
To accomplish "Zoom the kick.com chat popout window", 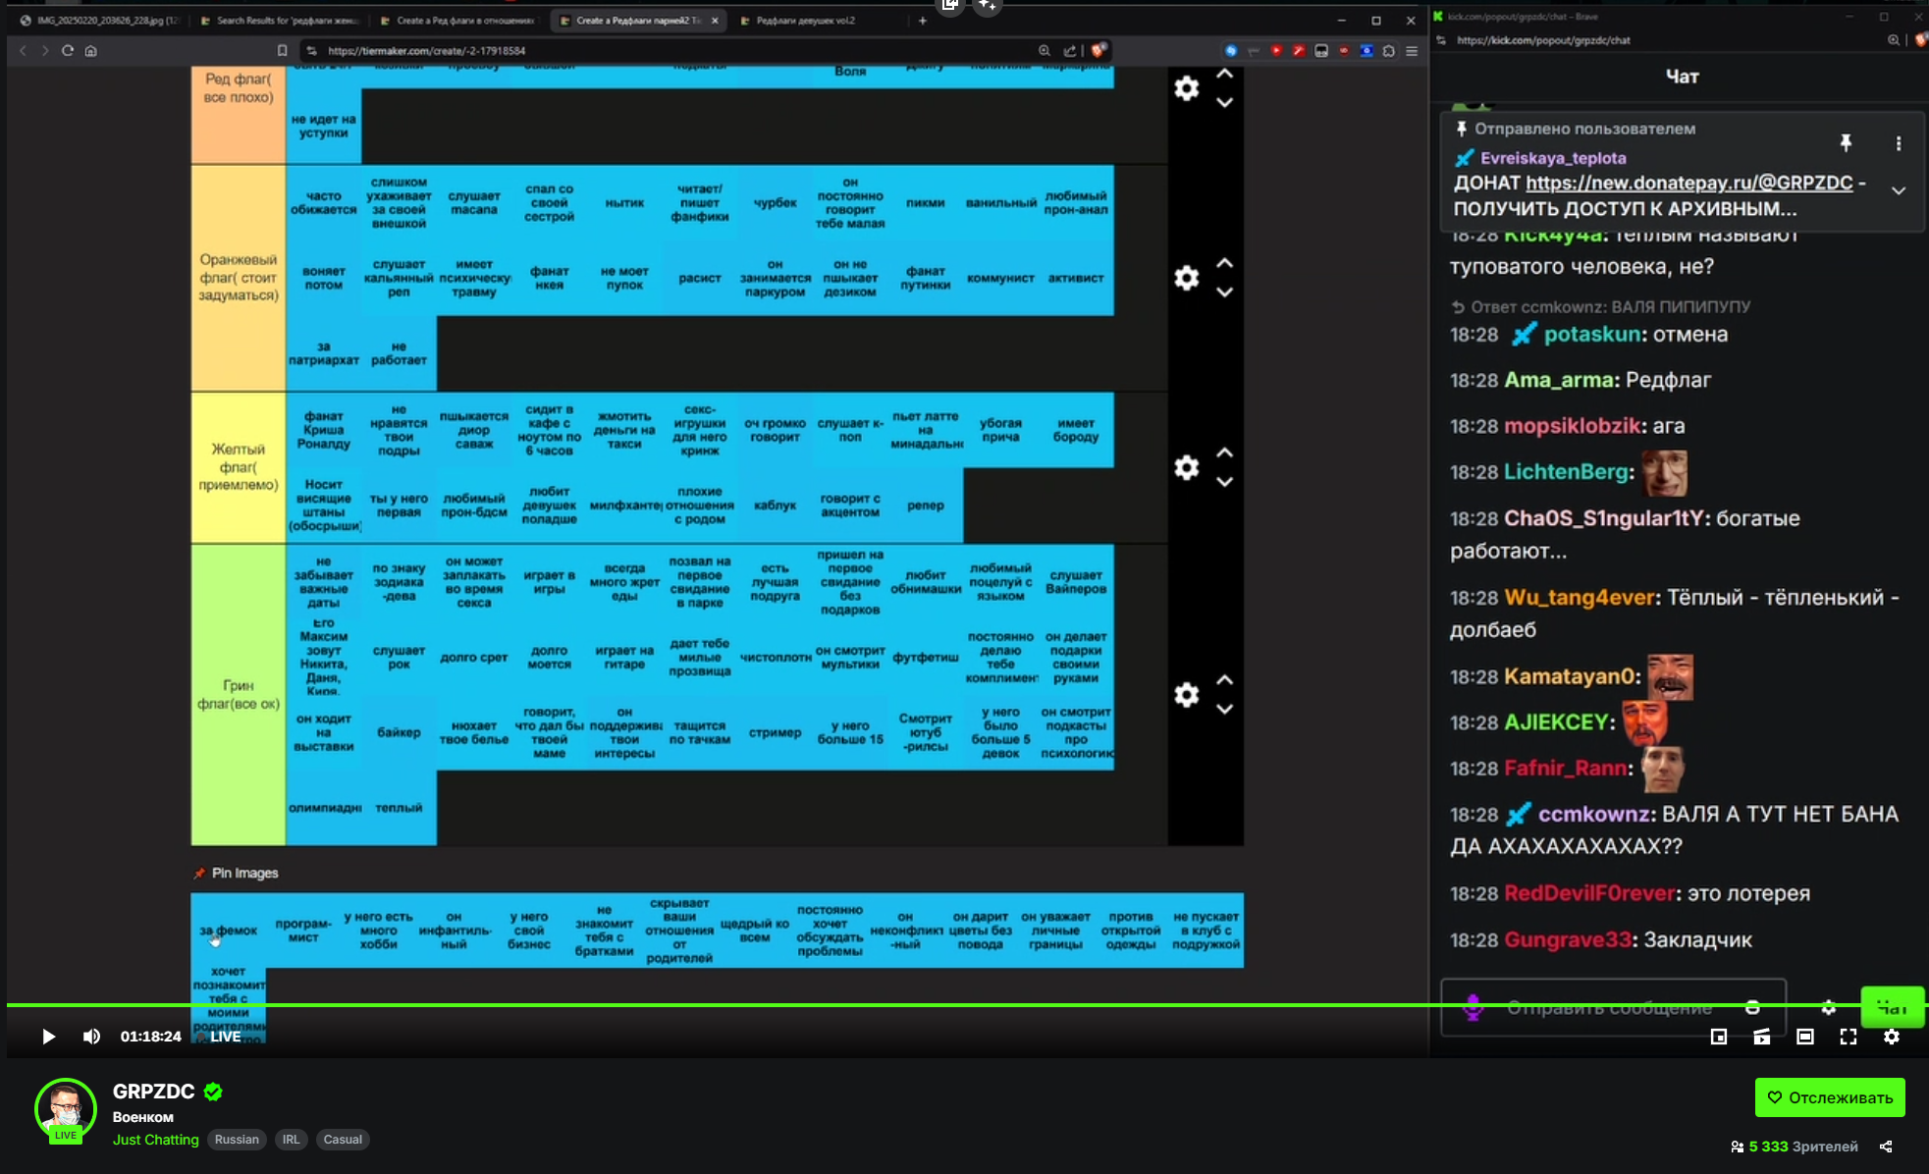I will pyautogui.click(x=1893, y=40).
